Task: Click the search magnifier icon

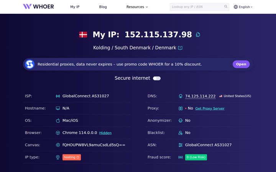Action: (226, 6)
